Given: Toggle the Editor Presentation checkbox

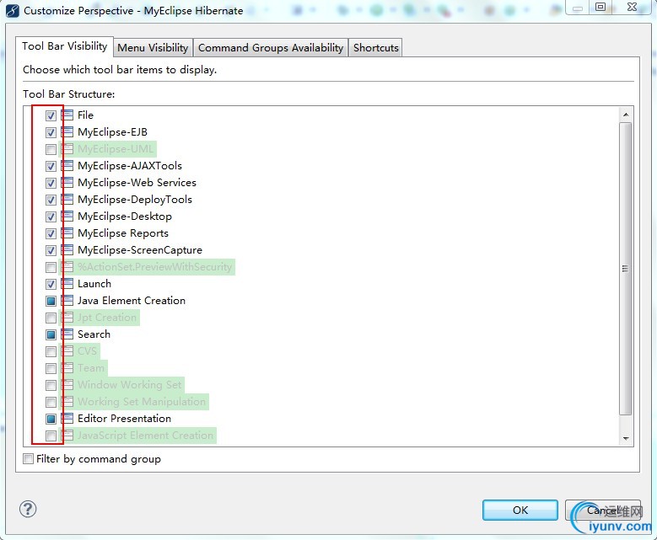Looking at the screenshot, I should (51, 419).
